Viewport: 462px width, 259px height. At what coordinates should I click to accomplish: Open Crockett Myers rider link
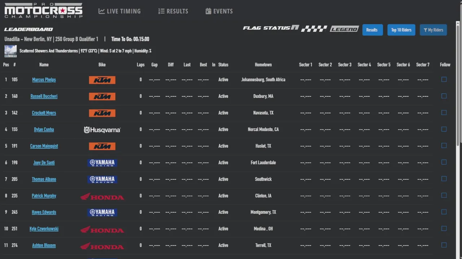[x=44, y=113]
